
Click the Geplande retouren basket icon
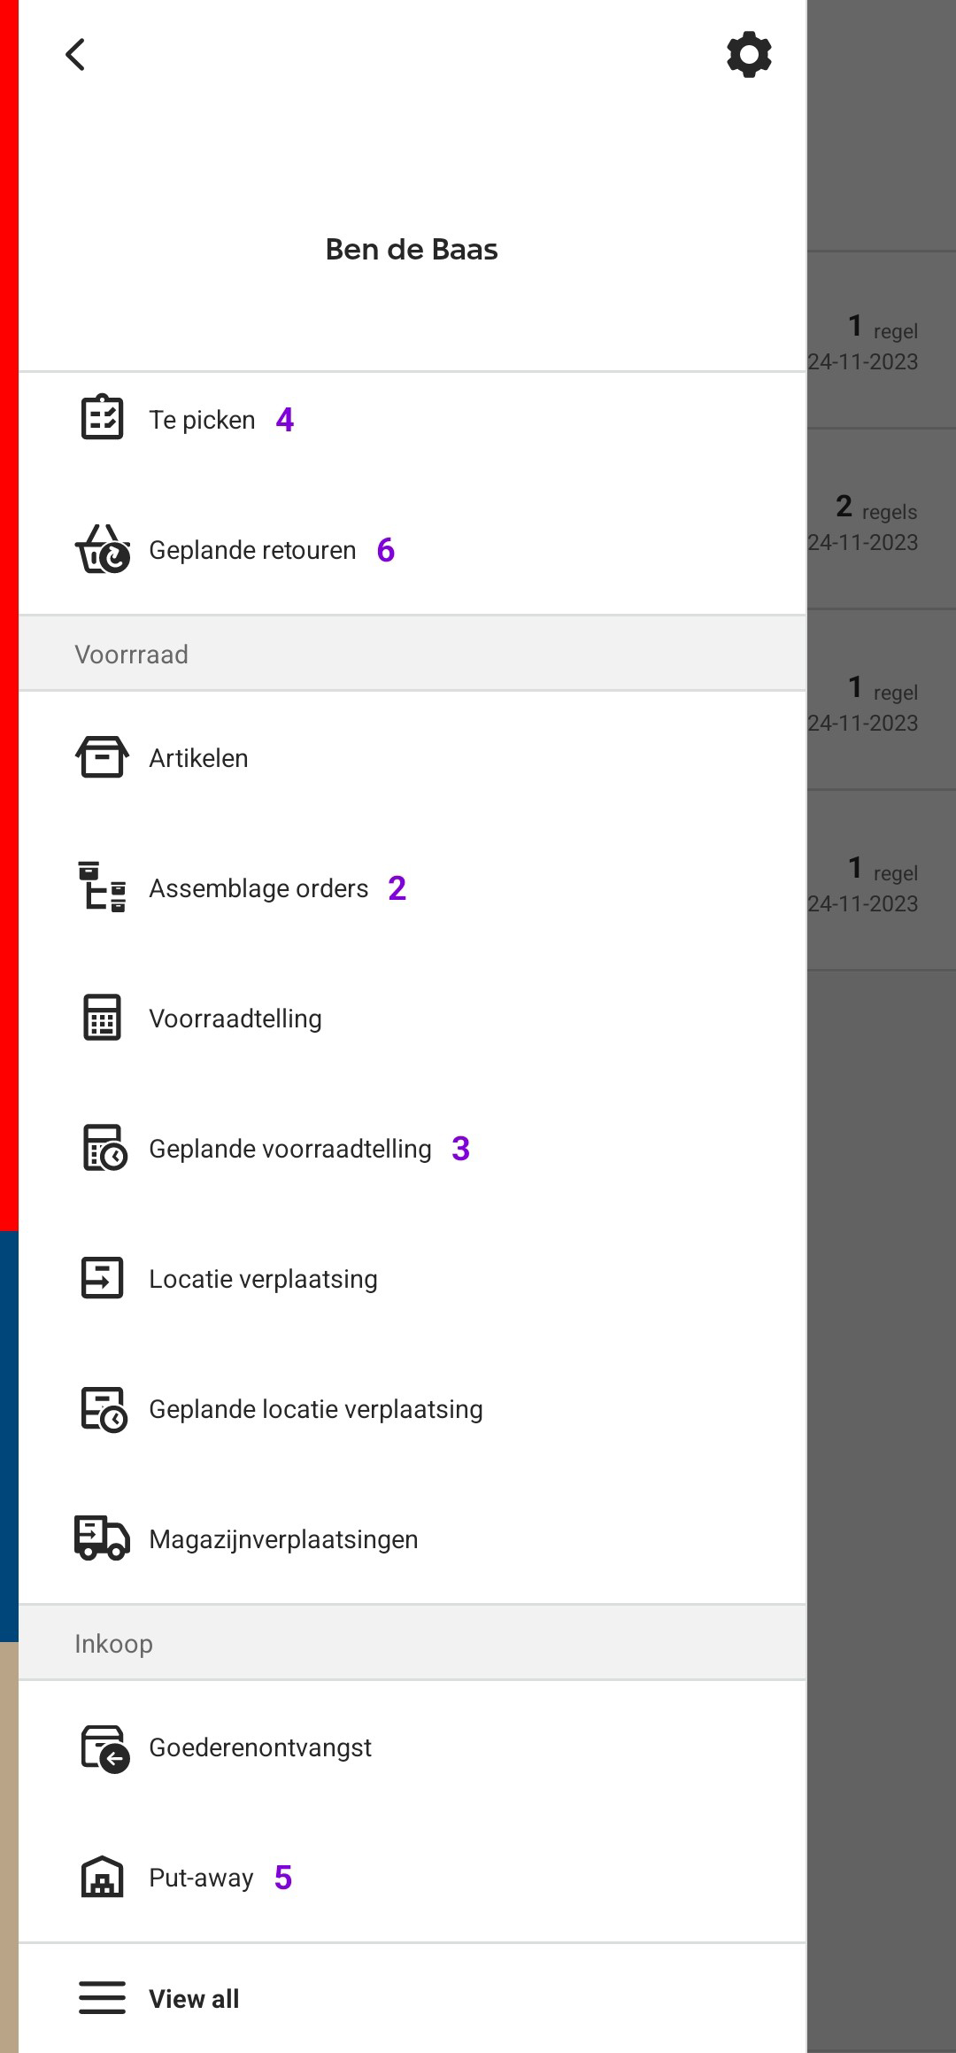pos(103,549)
